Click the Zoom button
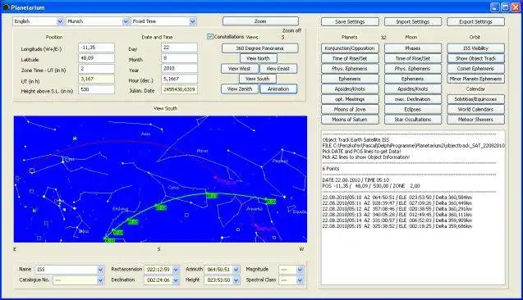 [x=260, y=21]
